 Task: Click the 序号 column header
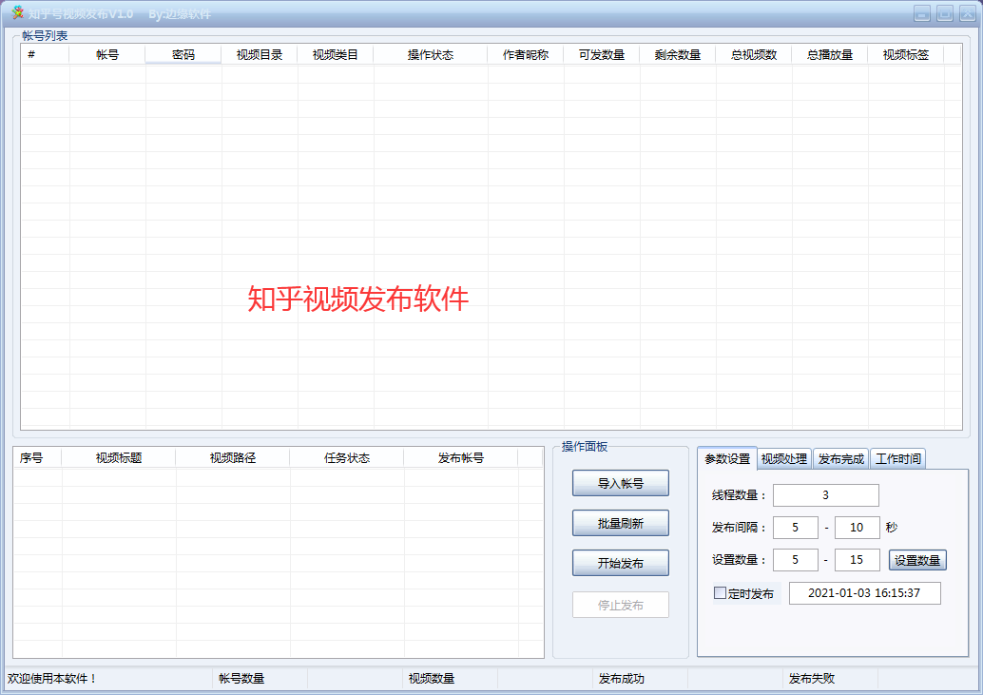[x=38, y=457]
